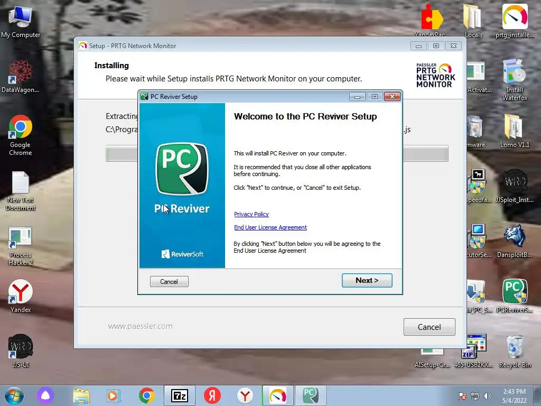Open the red Yandex Я taskbar icon
The height and width of the screenshot is (406, 541).
click(x=212, y=395)
